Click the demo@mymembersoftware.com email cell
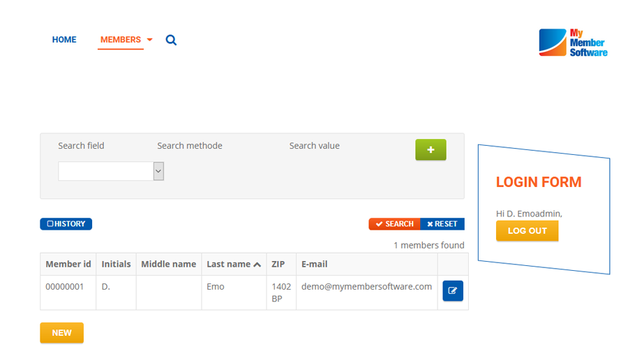 point(366,286)
